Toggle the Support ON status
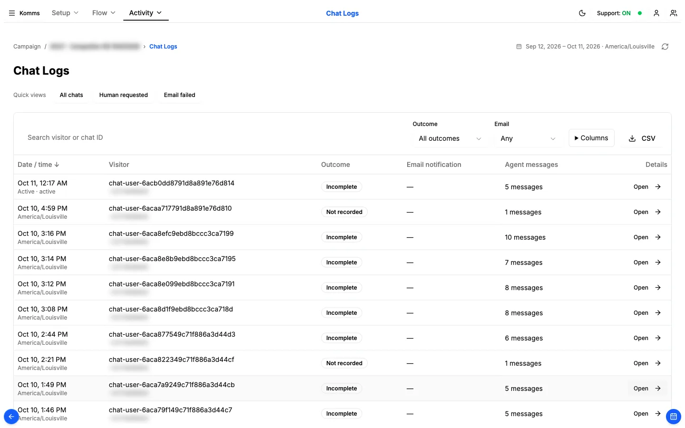Image resolution: width=685 pixels, height=428 pixels. point(619,13)
